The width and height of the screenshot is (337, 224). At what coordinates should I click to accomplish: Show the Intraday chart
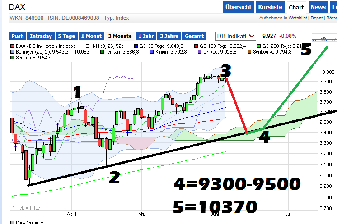tap(41, 36)
